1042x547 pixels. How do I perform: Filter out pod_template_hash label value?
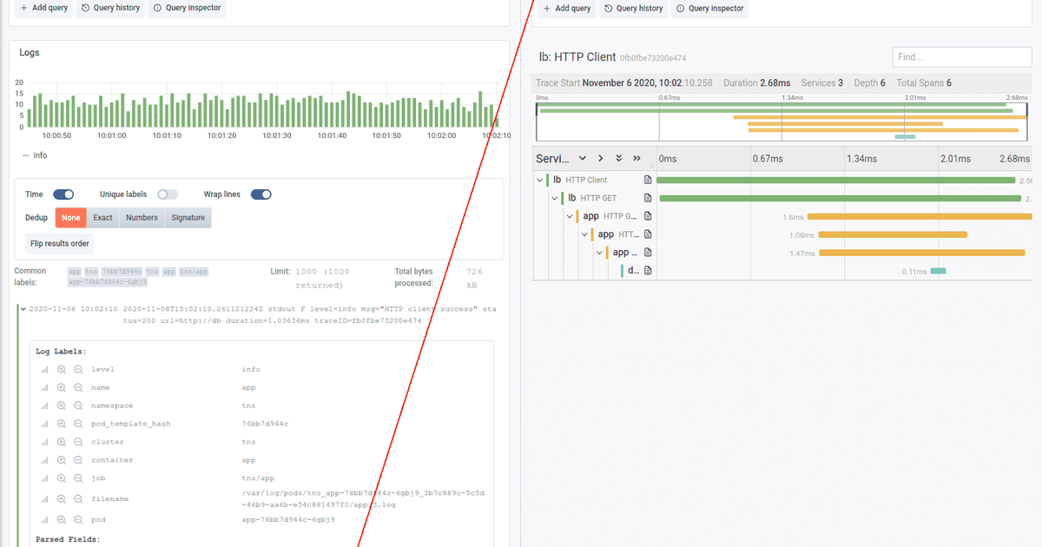click(x=78, y=424)
